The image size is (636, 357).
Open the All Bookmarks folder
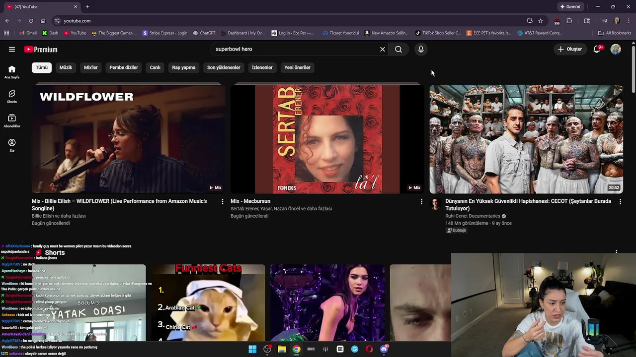(615, 33)
